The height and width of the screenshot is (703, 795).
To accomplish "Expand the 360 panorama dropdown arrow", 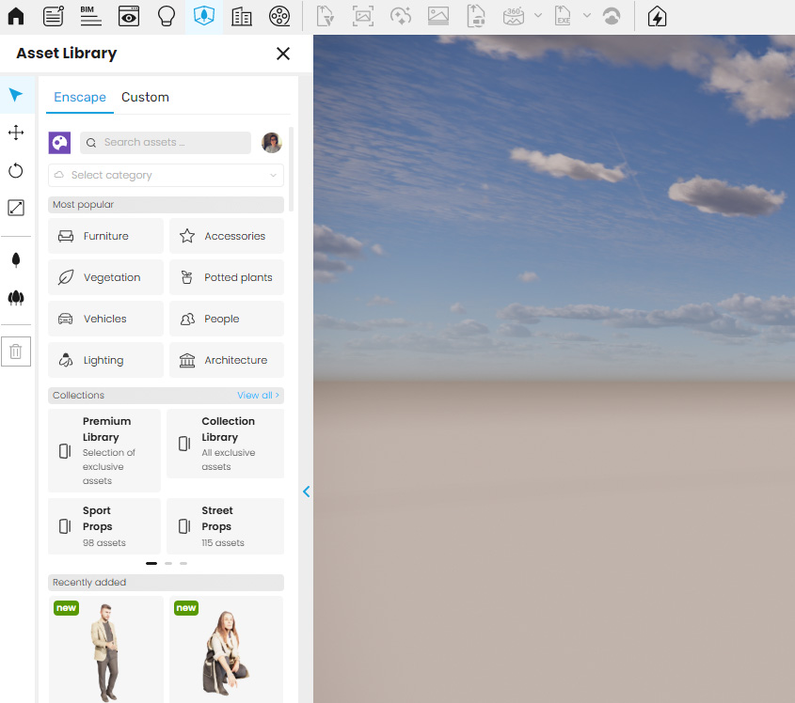I will (538, 16).
